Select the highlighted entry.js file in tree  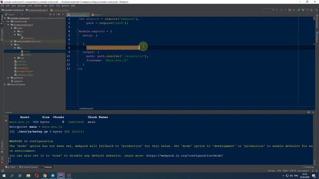25,51
